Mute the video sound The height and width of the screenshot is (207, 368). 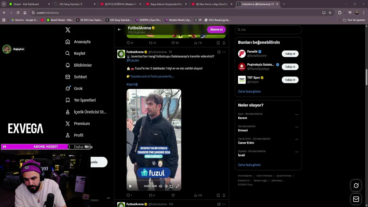[x=160, y=186]
